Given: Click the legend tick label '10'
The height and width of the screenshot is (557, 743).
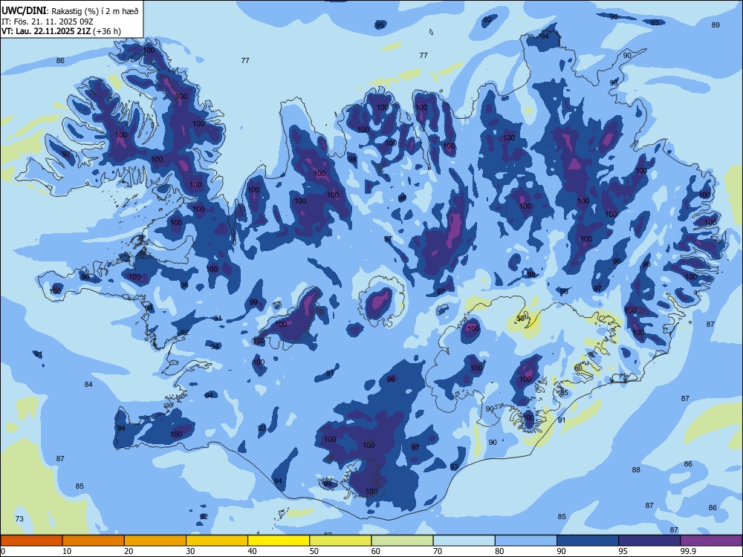Looking at the screenshot, I should pyautogui.click(x=67, y=551).
